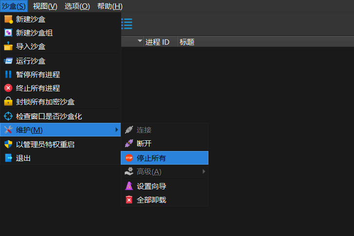Click the gray plug icon for 连接

(129, 130)
